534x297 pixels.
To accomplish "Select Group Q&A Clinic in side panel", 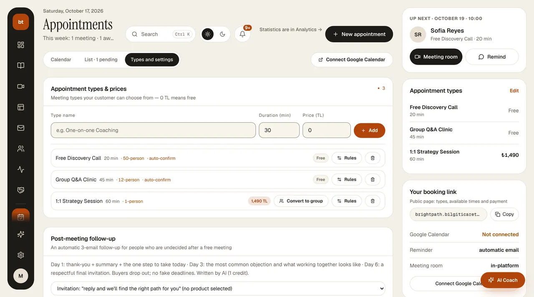I will click(x=464, y=133).
